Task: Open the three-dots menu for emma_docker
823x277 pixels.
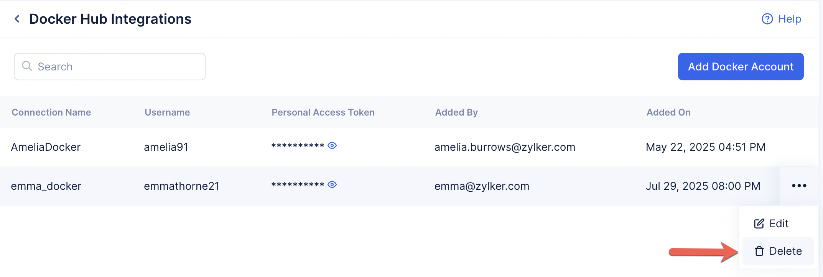Action: 799,186
